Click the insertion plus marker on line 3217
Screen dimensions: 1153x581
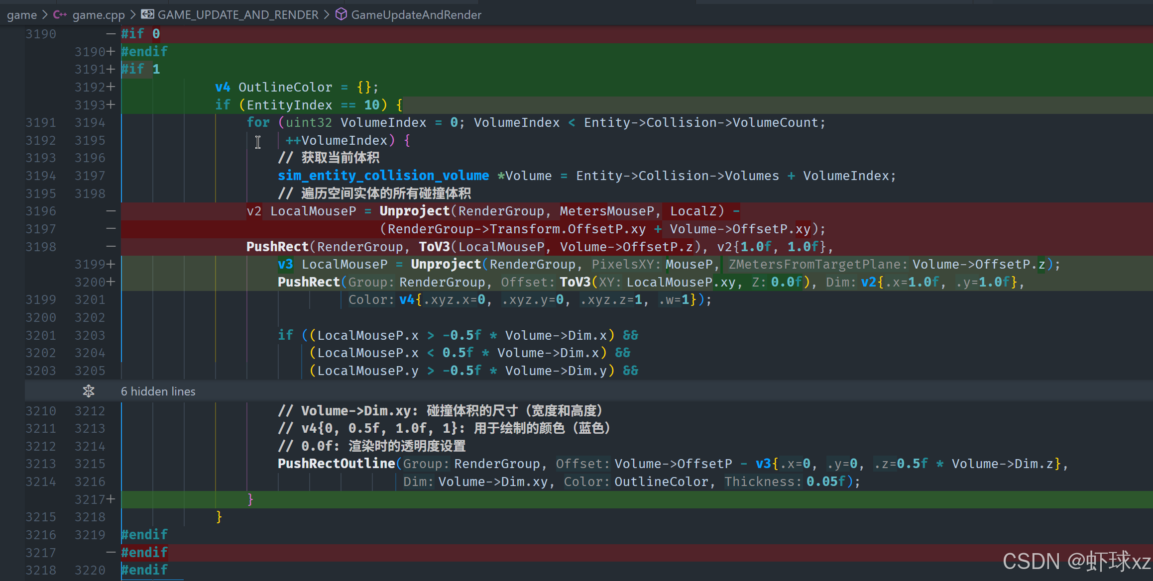coord(111,499)
